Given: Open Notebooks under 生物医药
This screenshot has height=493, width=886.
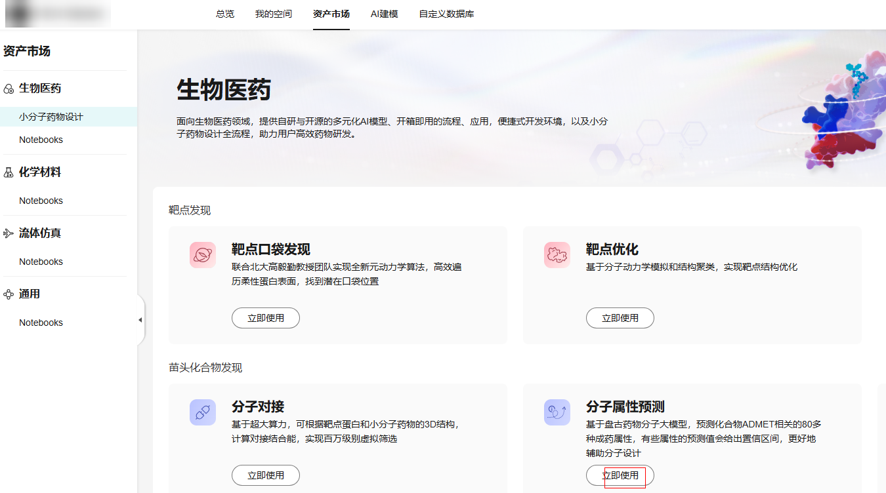Looking at the screenshot, I should (41, 140).
